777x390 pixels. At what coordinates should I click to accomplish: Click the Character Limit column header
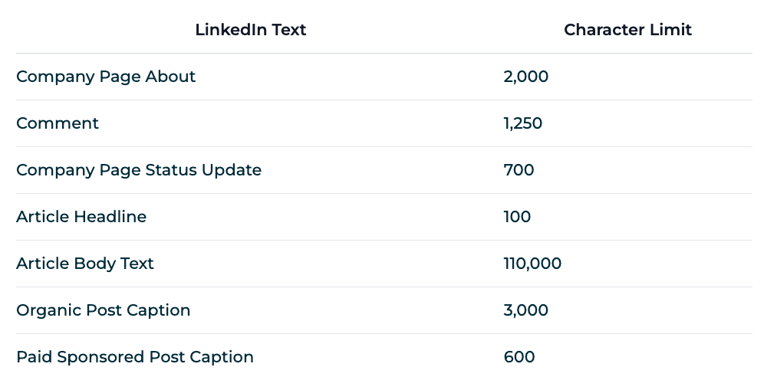[x=627, y=30]
